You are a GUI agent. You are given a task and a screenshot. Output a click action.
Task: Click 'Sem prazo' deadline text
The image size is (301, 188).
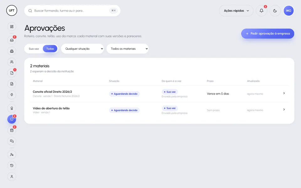213,110
